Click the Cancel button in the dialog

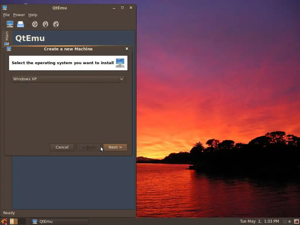(62, 147)
